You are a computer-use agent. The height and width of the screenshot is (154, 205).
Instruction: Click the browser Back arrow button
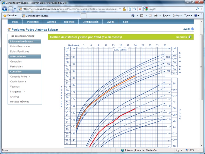tap(5, 9)
